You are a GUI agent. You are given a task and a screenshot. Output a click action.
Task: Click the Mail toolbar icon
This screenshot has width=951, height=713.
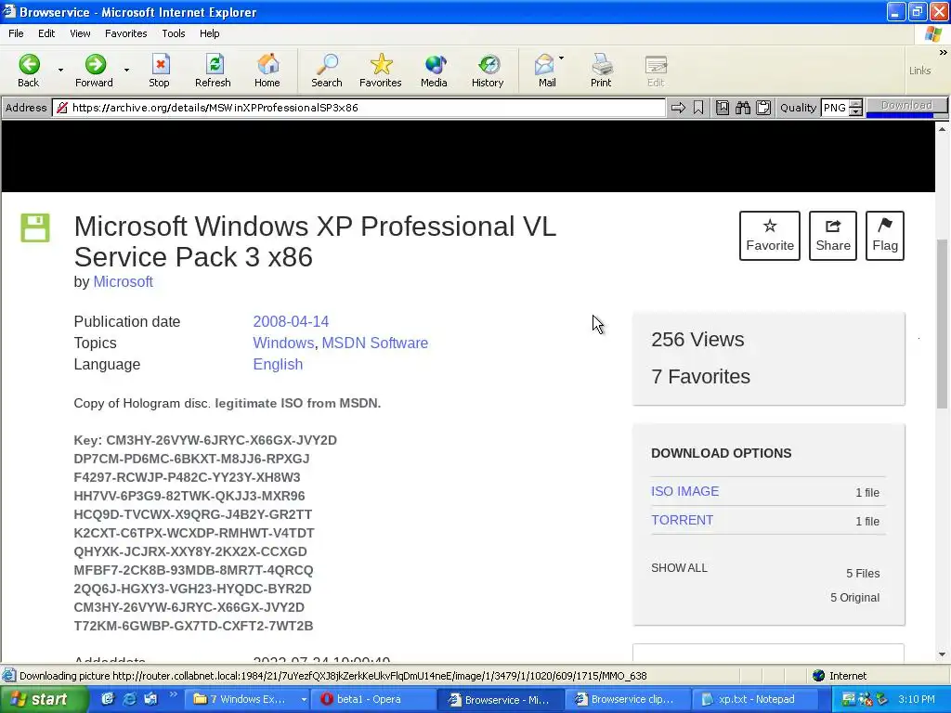tap(546, 71)
